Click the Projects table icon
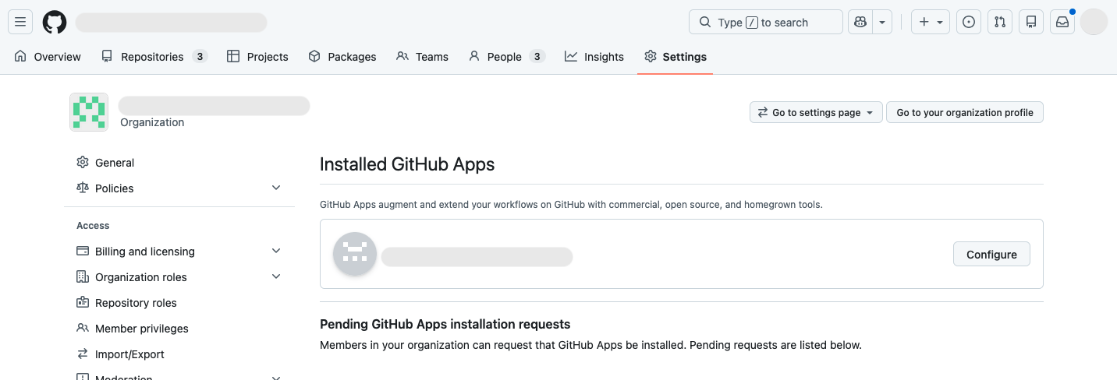 pos(233,56)
